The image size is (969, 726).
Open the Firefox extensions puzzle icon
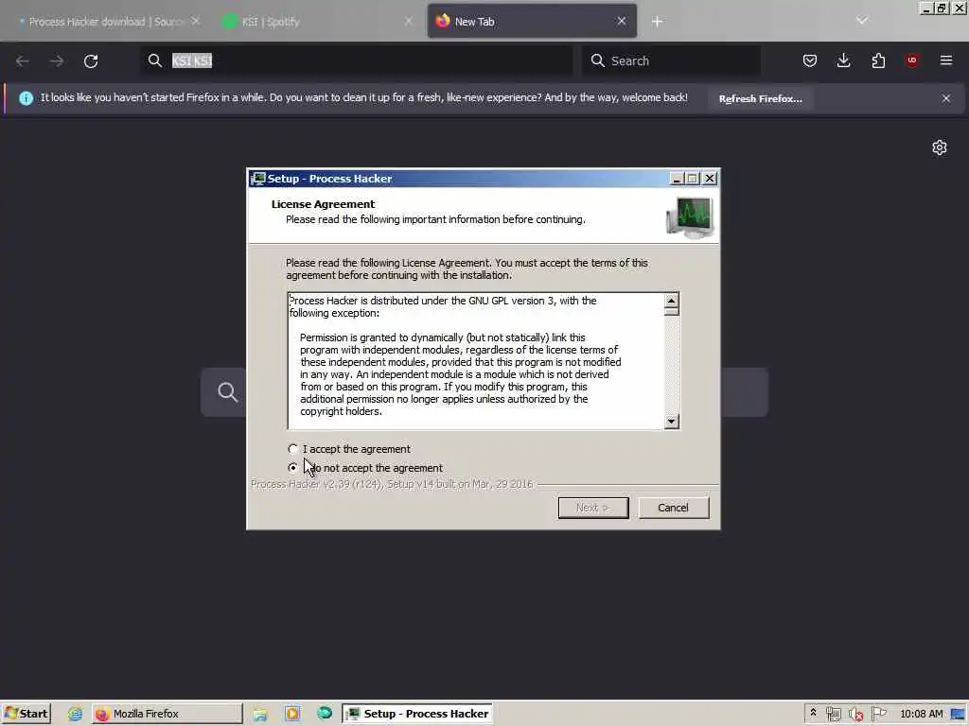878,60
